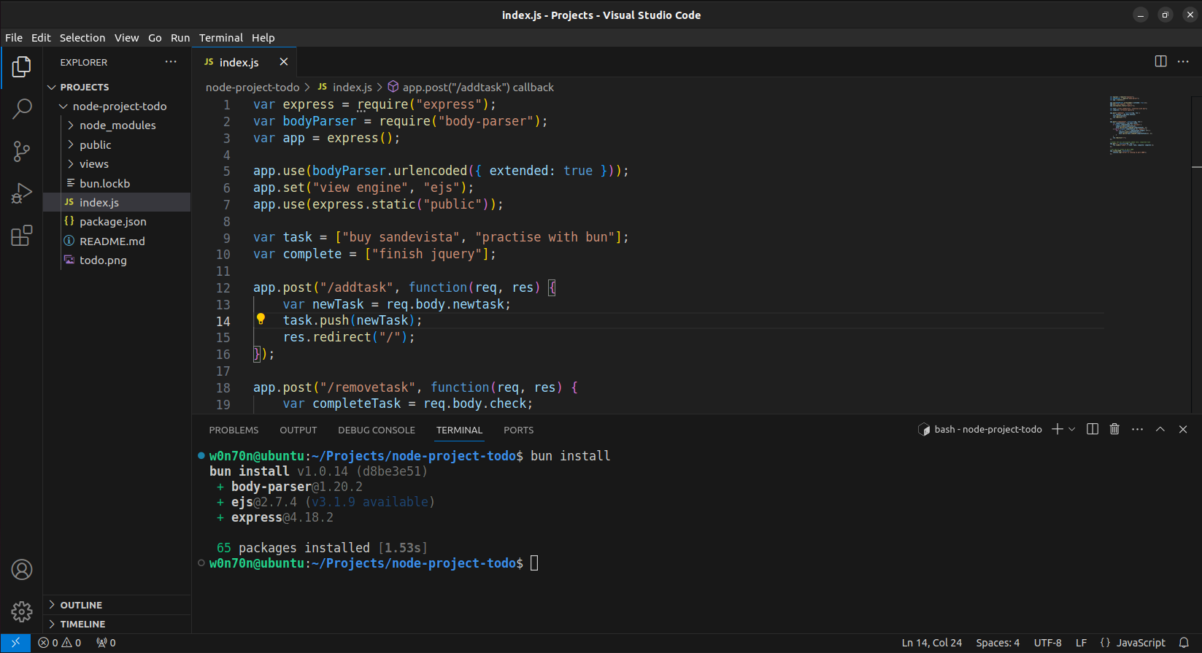The image size is (1202, 653).
Task: Open the Run and Debug view
Action: tap(22, 193)
